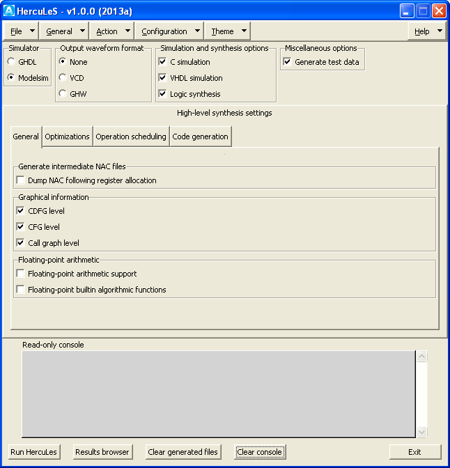Maximize the HercuLeS window
This screenshot has width=450, height=468.
pyautogui.click(x=423, y=11)
